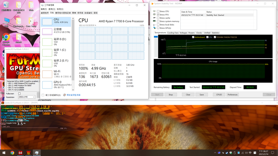Switch to Details tab in Task Manager
This screenshot has height=156, width=278.
[x=88, y=13]
